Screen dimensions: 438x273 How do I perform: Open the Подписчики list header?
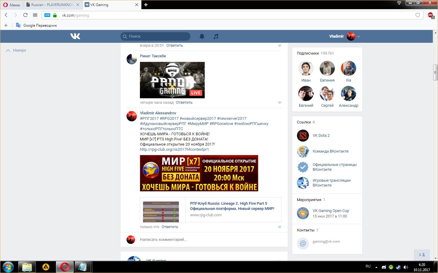315,53
